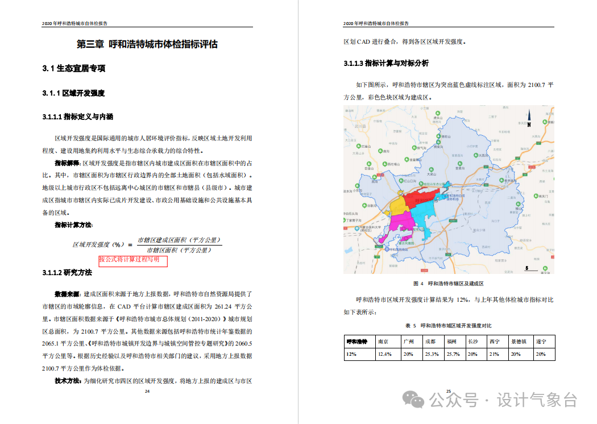597x424 pixels.
Task: Select the "25.3%" value under 成都
Action: tap(432, 354)
